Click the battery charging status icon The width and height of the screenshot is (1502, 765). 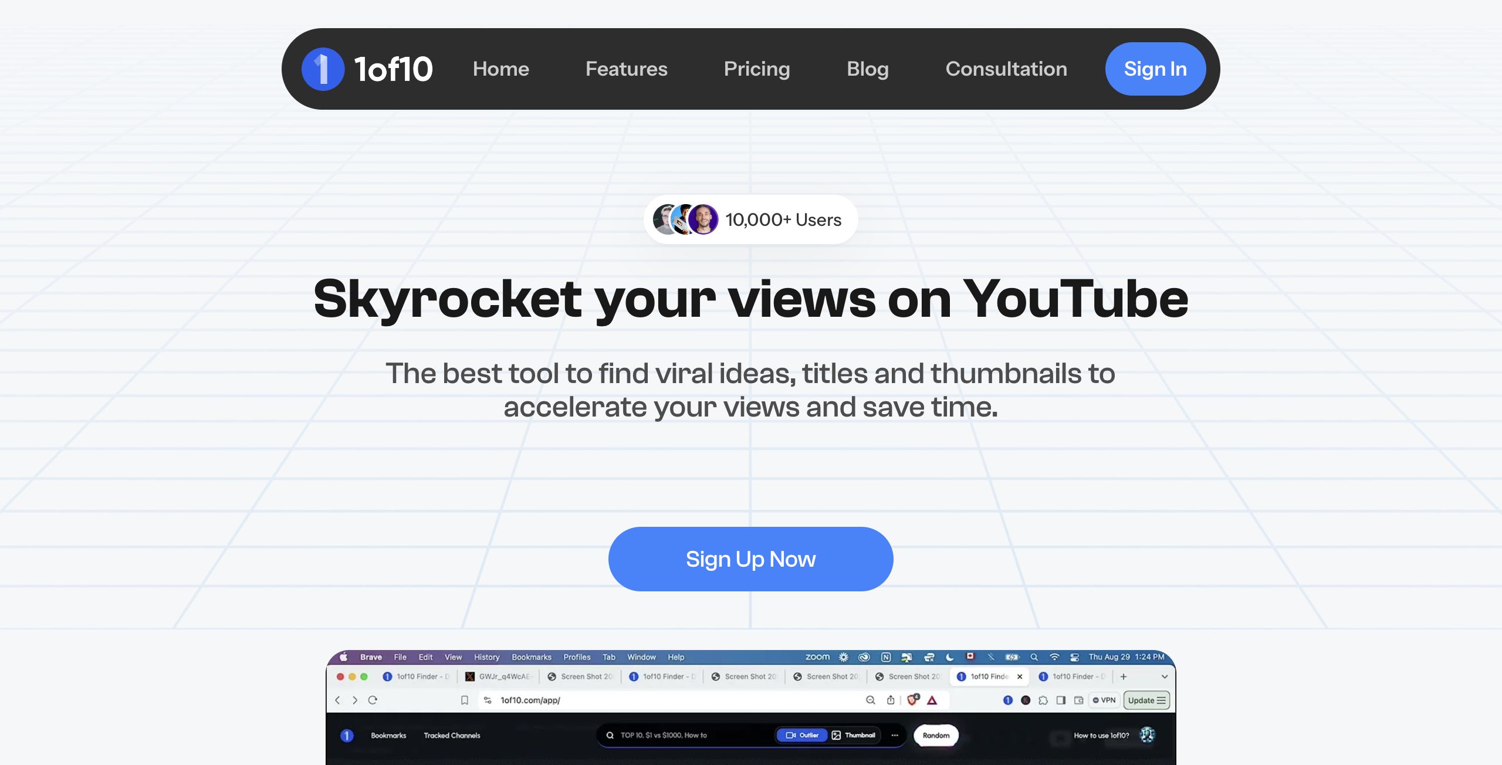click(x=1012, y=657)
